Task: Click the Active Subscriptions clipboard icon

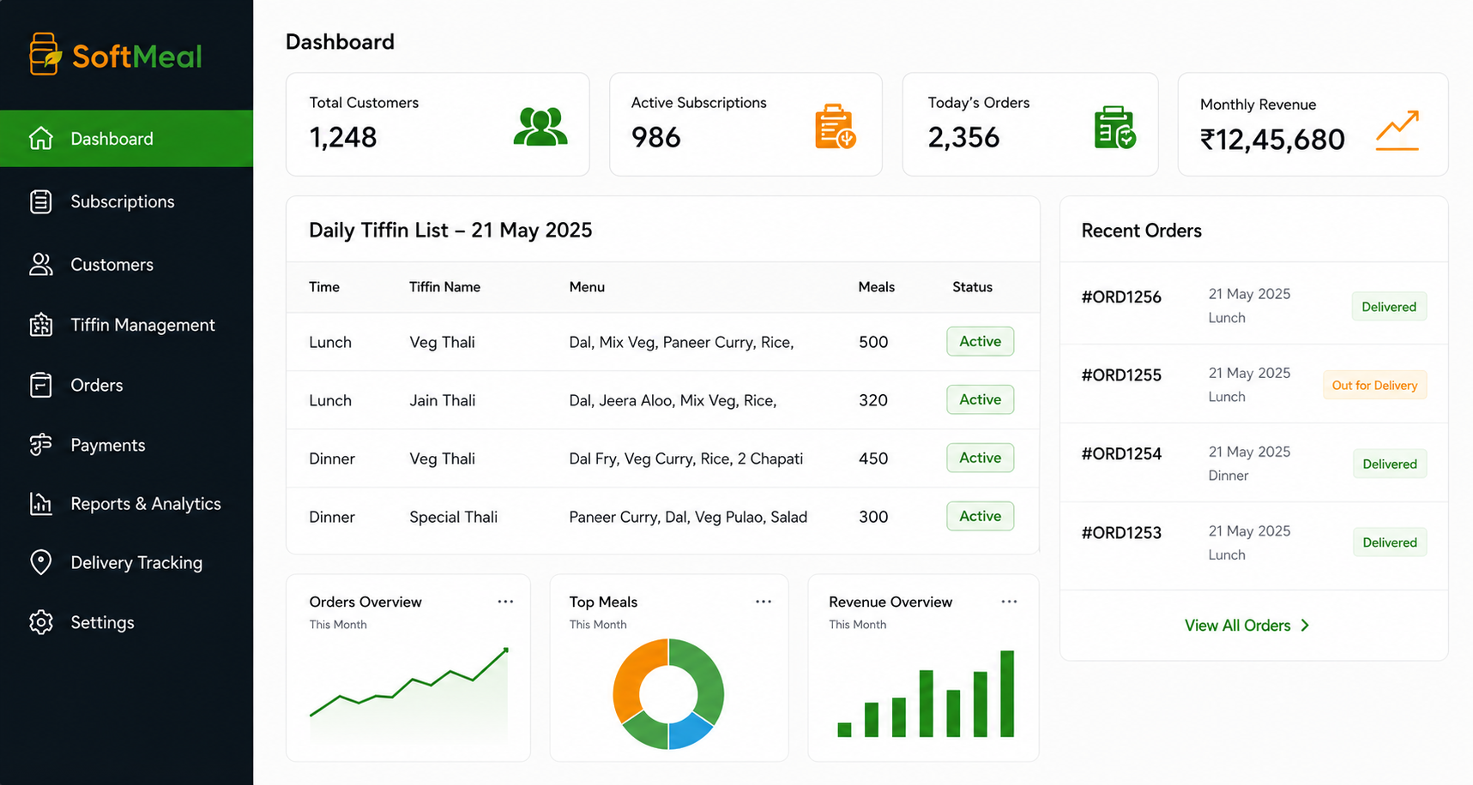Action: (835, 126)
